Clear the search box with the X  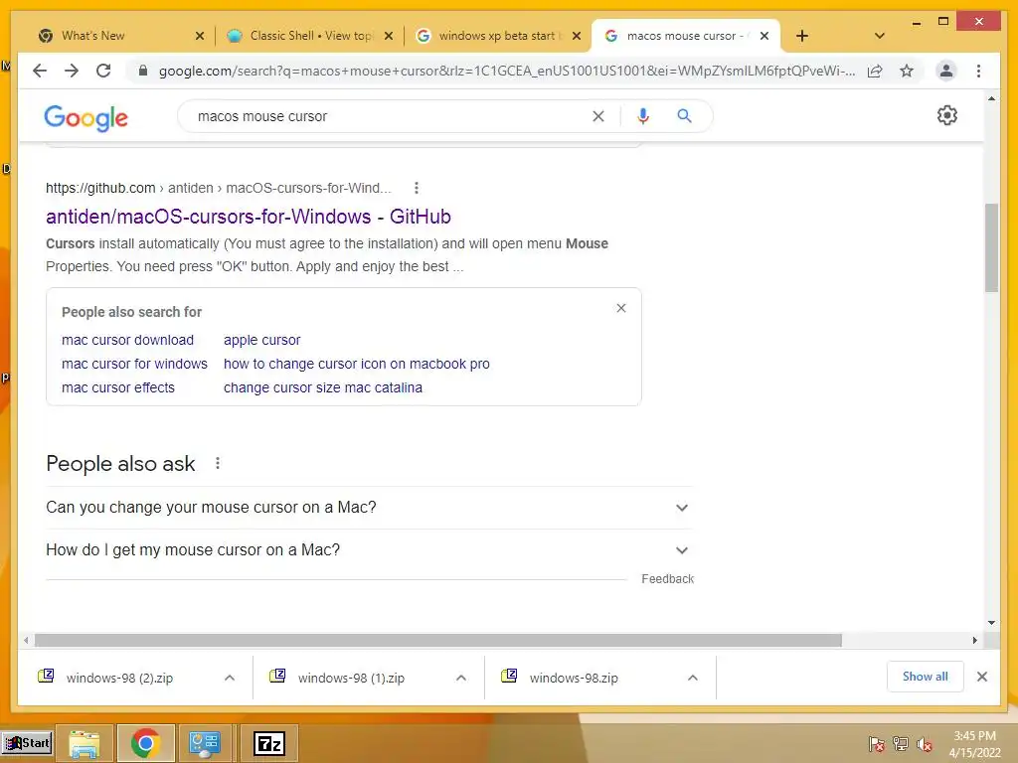[597, 116]
